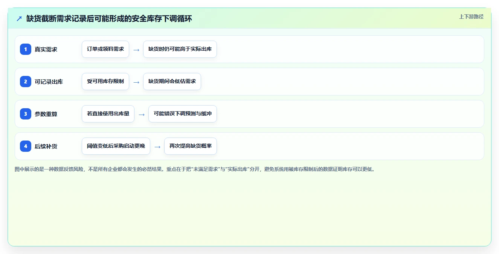The height and width of the screenshot is (254, 499).
Task: Click the step 1 number badge
Action: pos(26,49)
